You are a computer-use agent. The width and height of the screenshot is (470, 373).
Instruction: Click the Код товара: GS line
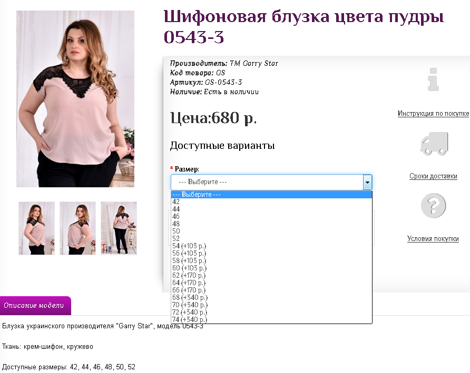(x=198, y=73)
